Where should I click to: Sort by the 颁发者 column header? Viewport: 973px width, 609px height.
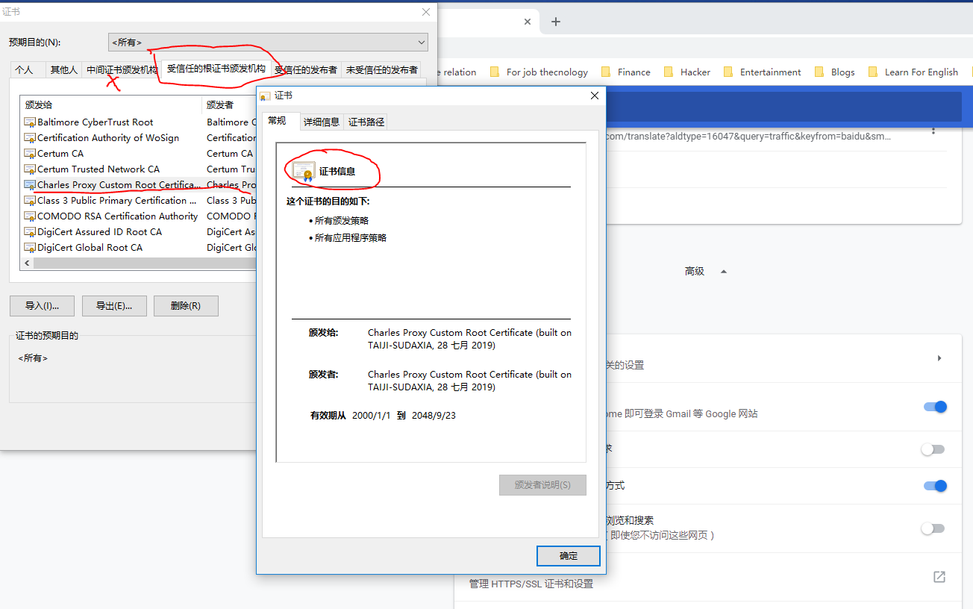(229, 104)
